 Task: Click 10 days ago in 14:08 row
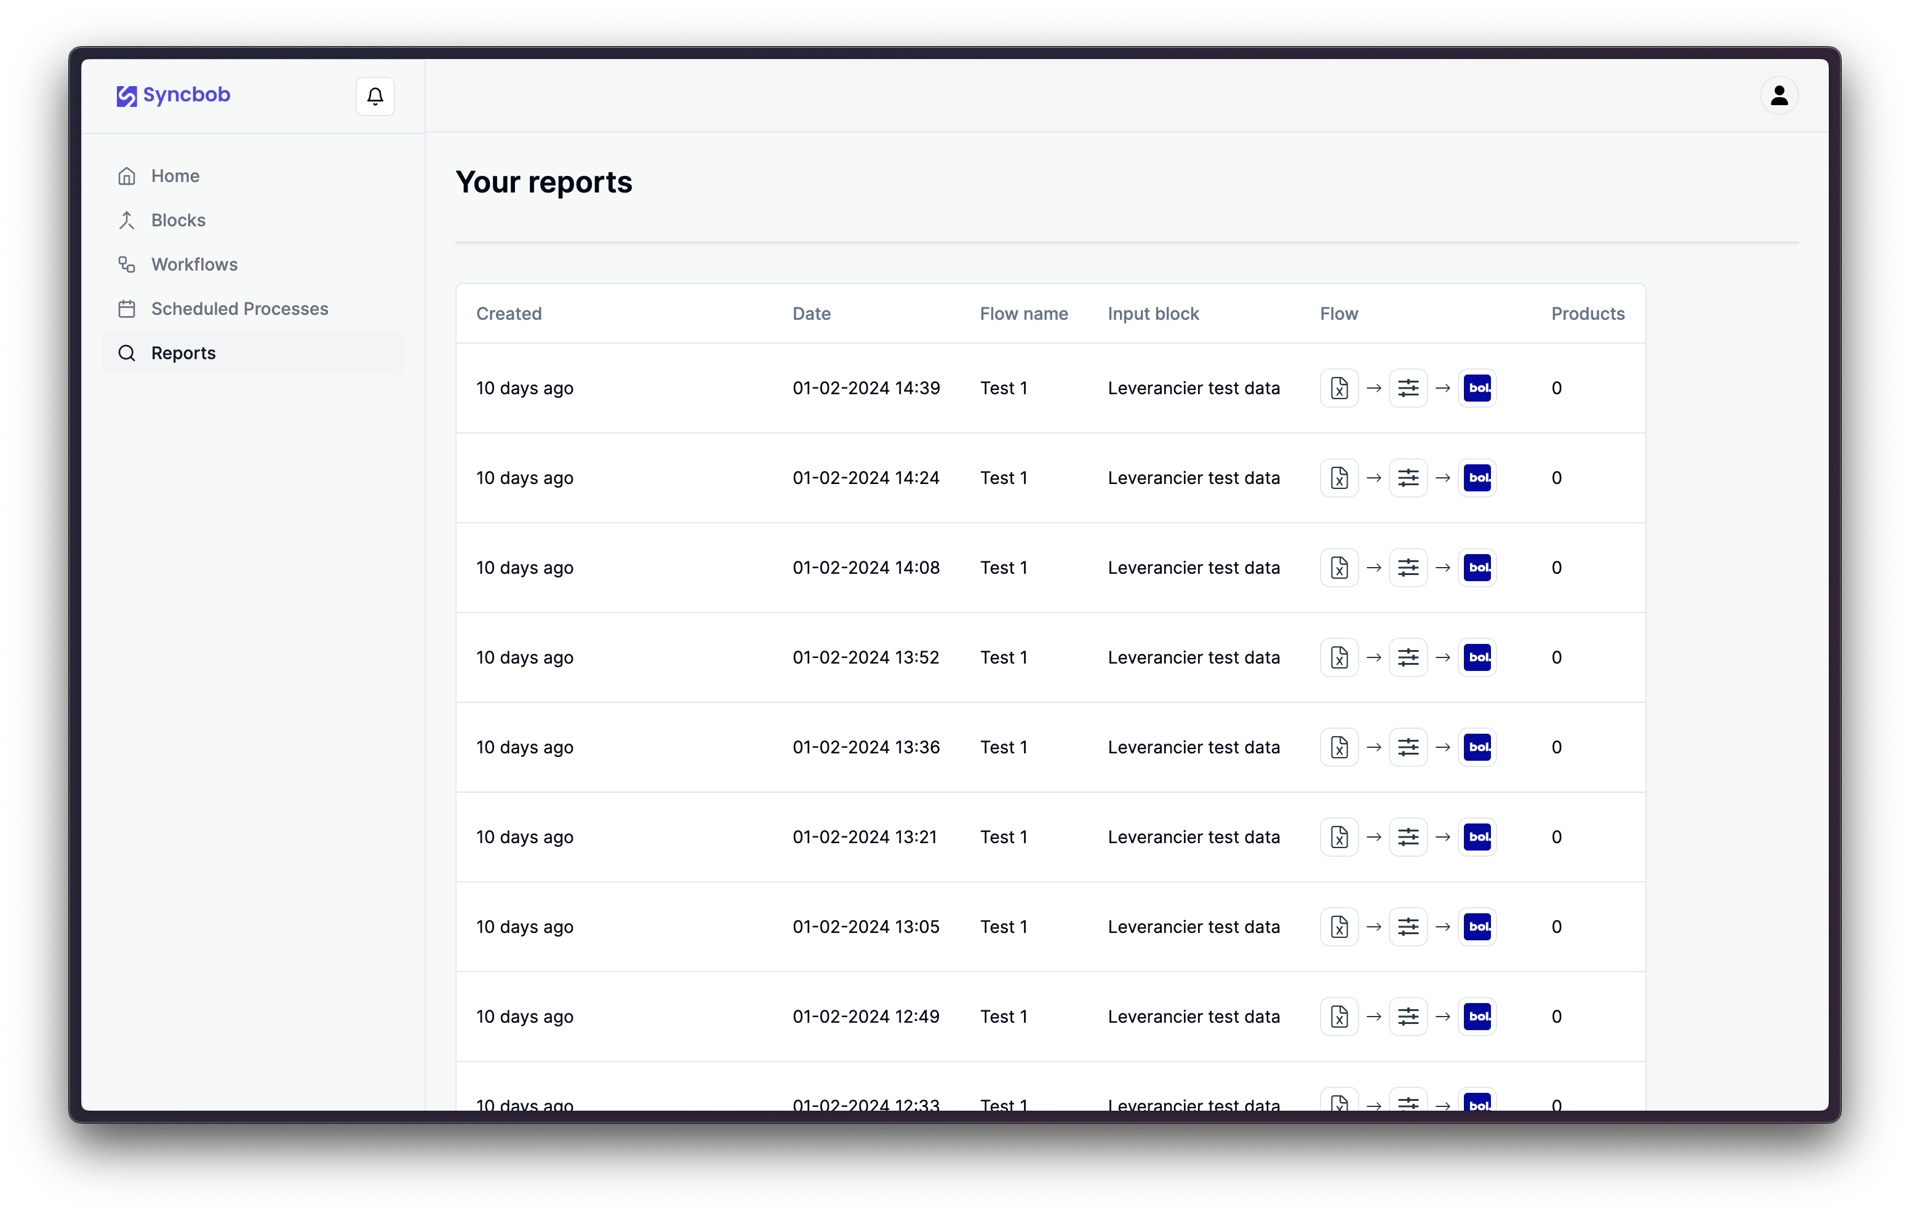point(524,568)
